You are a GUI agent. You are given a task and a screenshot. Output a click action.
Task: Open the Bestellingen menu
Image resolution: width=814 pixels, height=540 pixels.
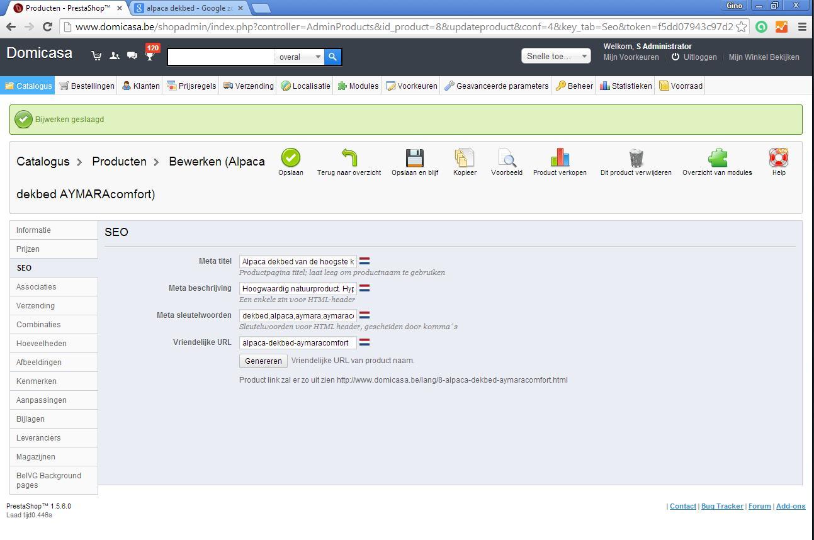click(x=87, y=86)
